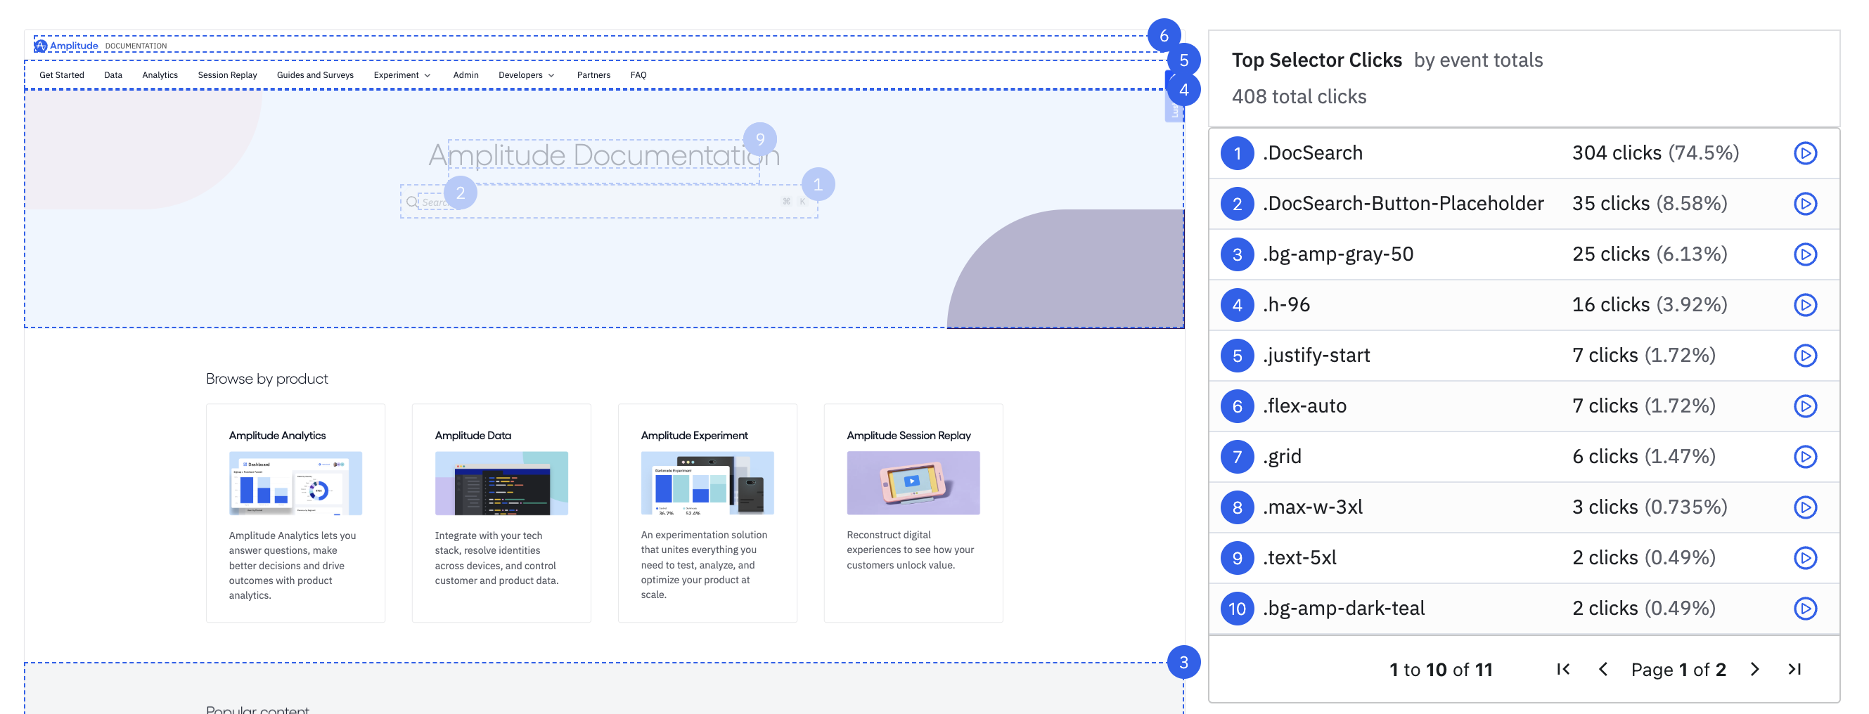Open the Experiment dropdown menu
1869x714 pixels.
[x=402, y=74]
